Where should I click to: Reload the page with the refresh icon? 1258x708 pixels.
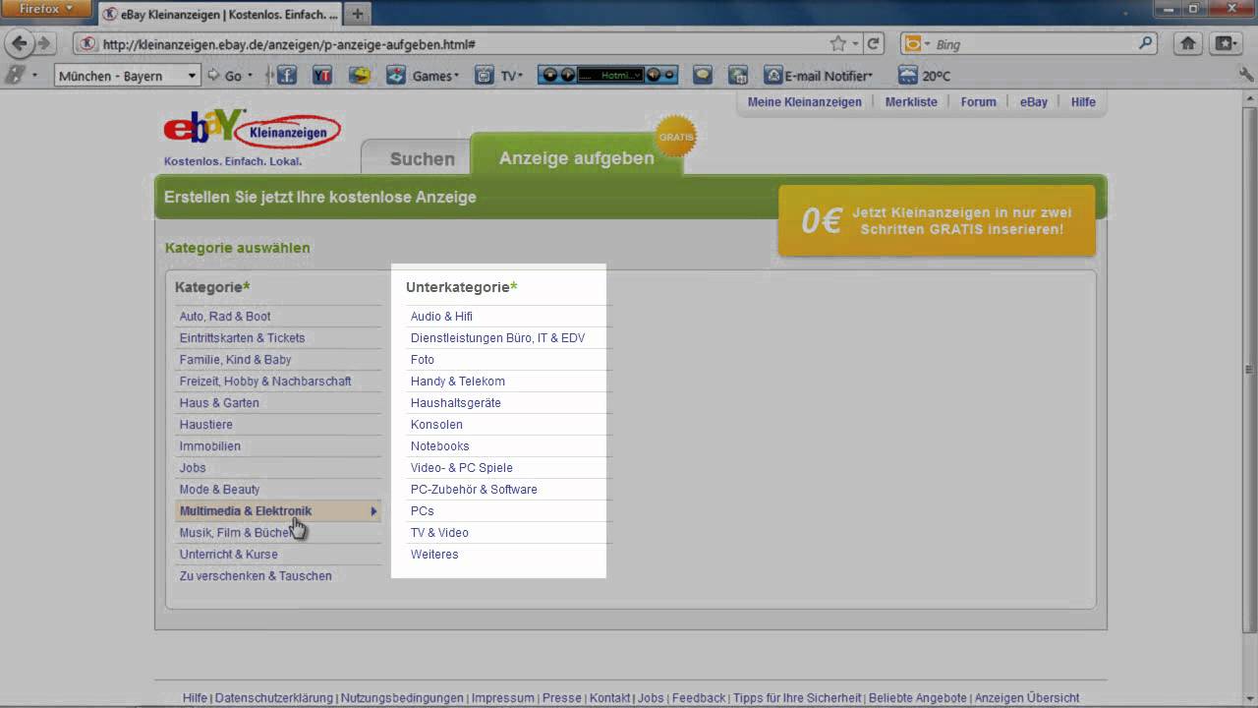coord(874,43)
